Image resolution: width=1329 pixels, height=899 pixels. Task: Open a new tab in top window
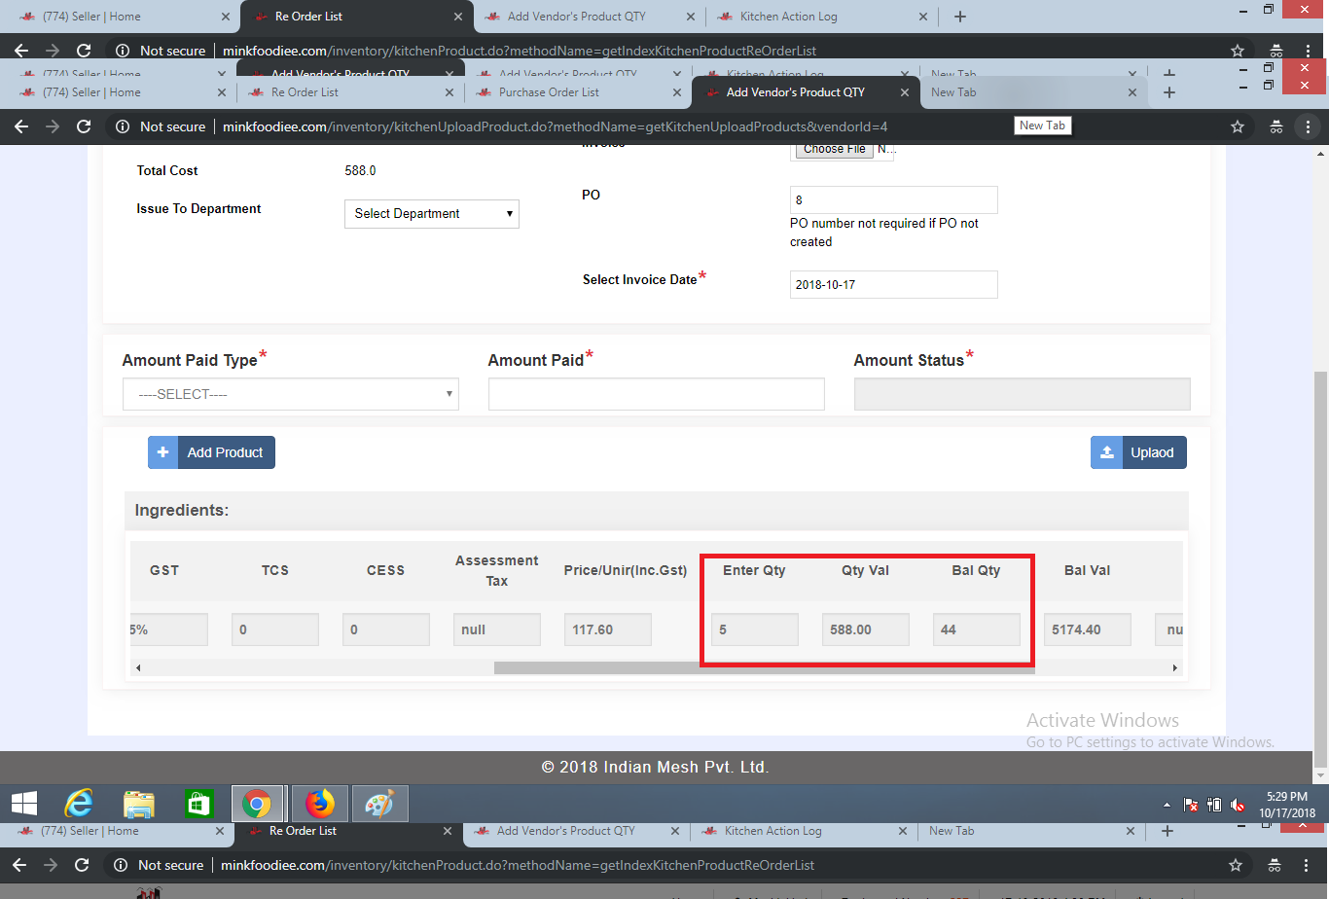tap(960, 17)
